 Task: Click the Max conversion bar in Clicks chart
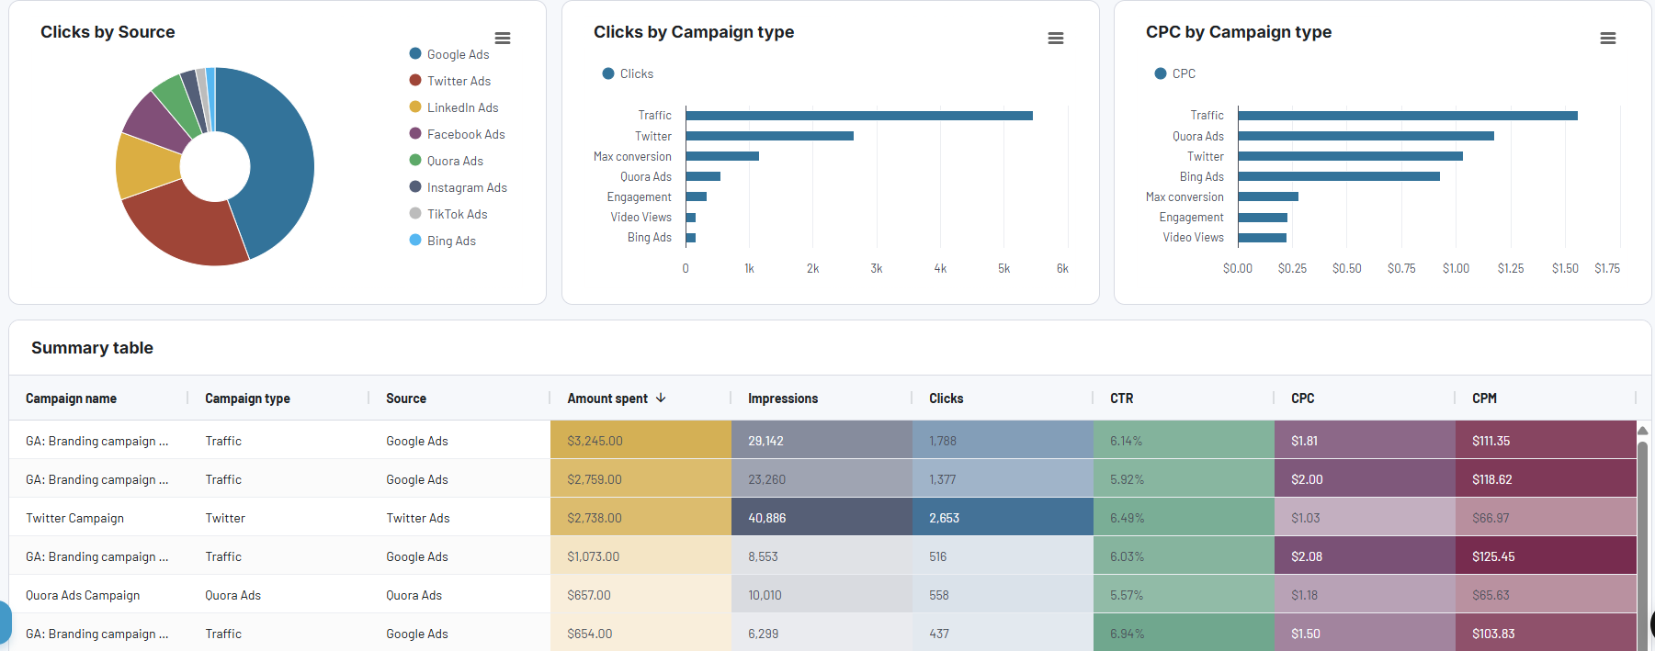(x=722, y=156)
